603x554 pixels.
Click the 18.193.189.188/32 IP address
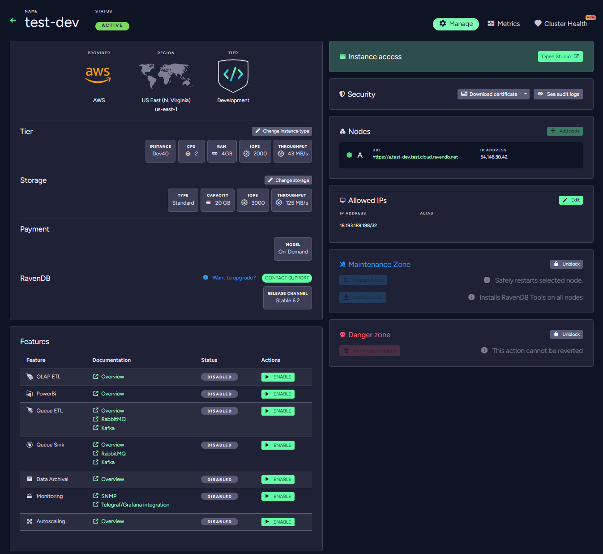(358, 226)
